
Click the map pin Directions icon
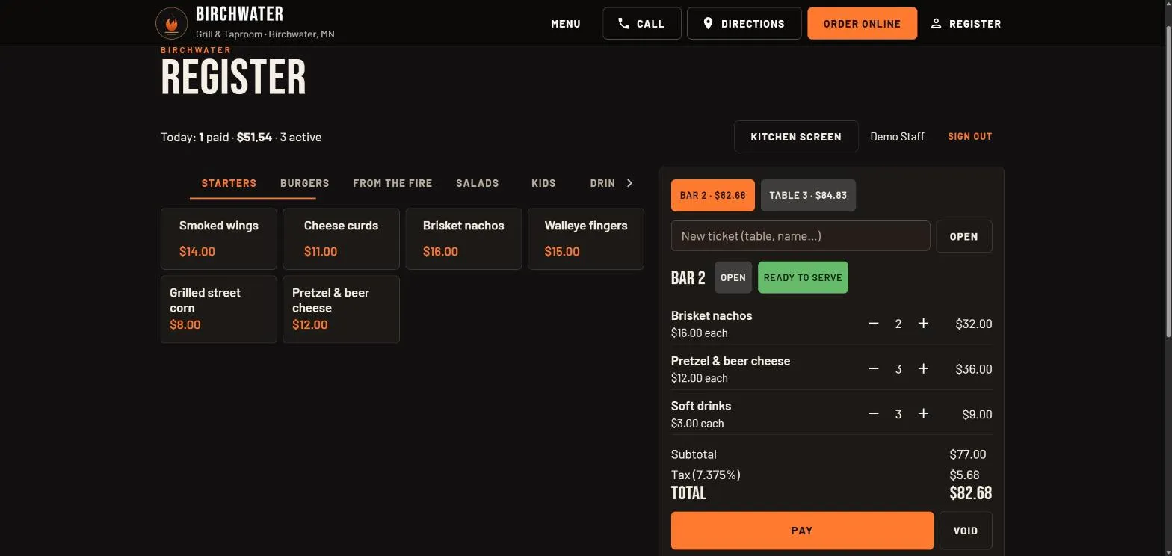(x=709, y=24)
